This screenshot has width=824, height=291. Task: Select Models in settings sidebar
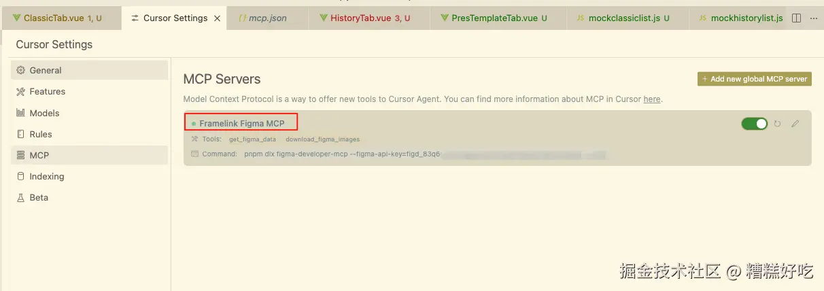[89, 113]
